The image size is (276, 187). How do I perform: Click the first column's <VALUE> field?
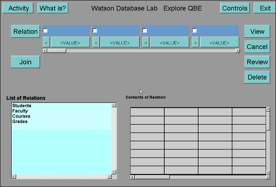point(70,42)
